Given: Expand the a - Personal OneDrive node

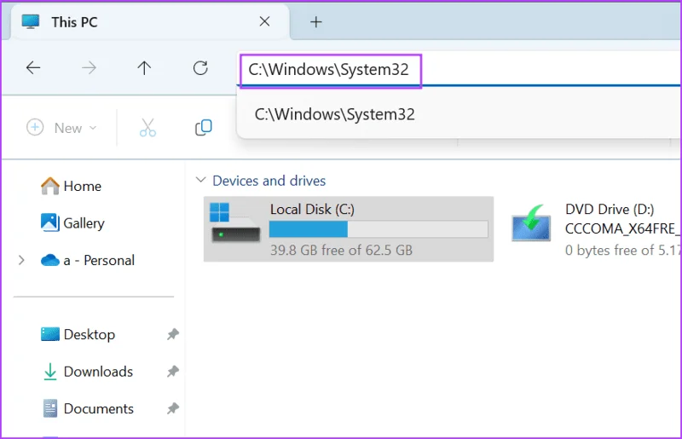Looking at the screenshot, I should click(x=21, y=260).
